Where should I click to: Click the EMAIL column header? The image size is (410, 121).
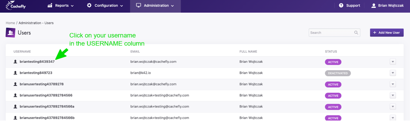click(135, 52)
